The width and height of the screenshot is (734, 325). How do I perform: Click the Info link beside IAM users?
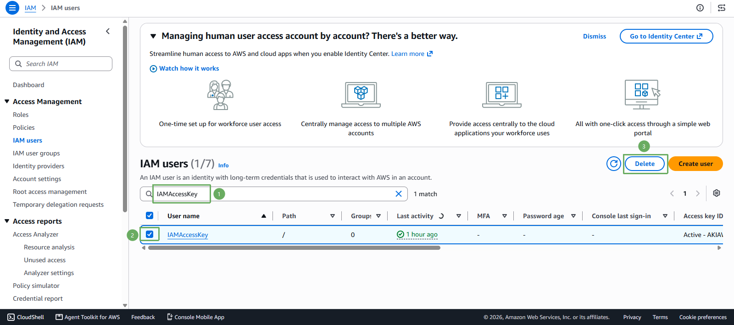click(x=223, y=165)
